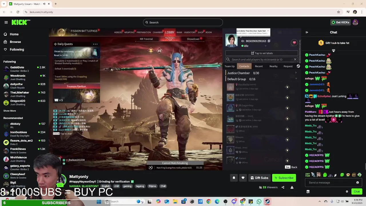Open dollynftw channel in Following list
Viewport: 366px width, 206px height.
(x=24, y=86)
